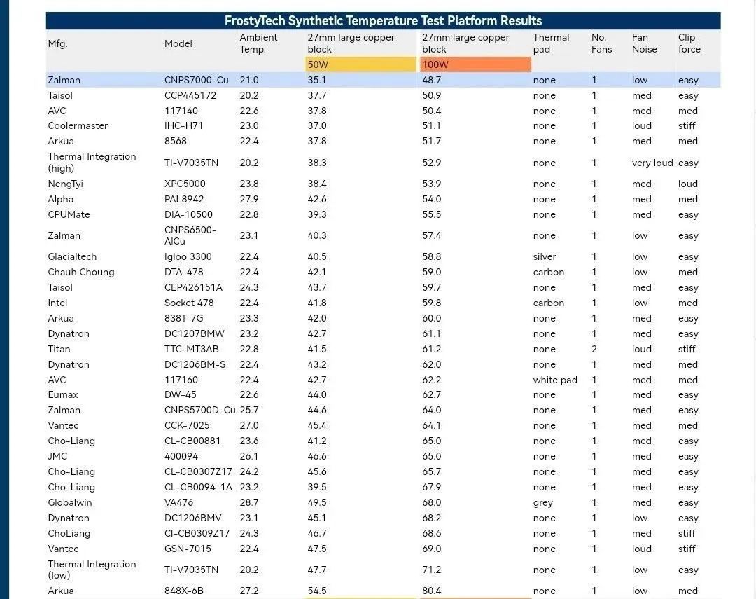The height and width of the screenshot is (599, 756).
Task: Click the Mfg. column header
Action: 58,43
